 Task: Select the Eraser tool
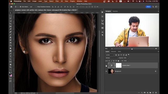coord(10,43)
